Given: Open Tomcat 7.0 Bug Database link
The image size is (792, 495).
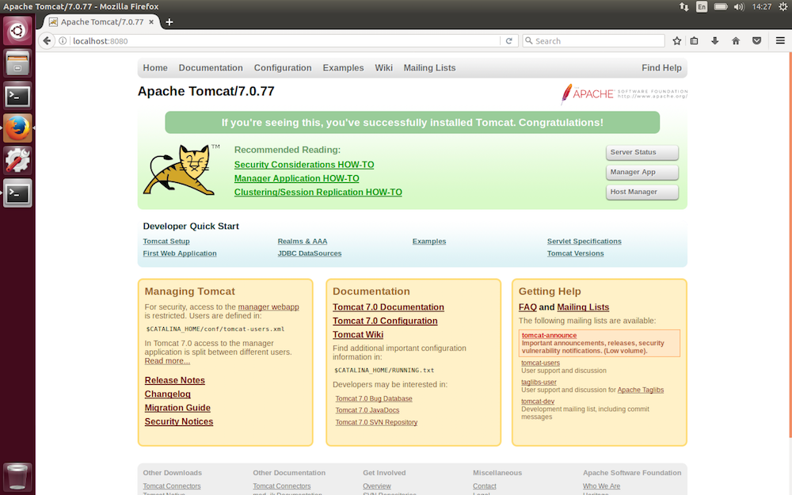Looking at the screenshot, I should (x=374, y=398).
